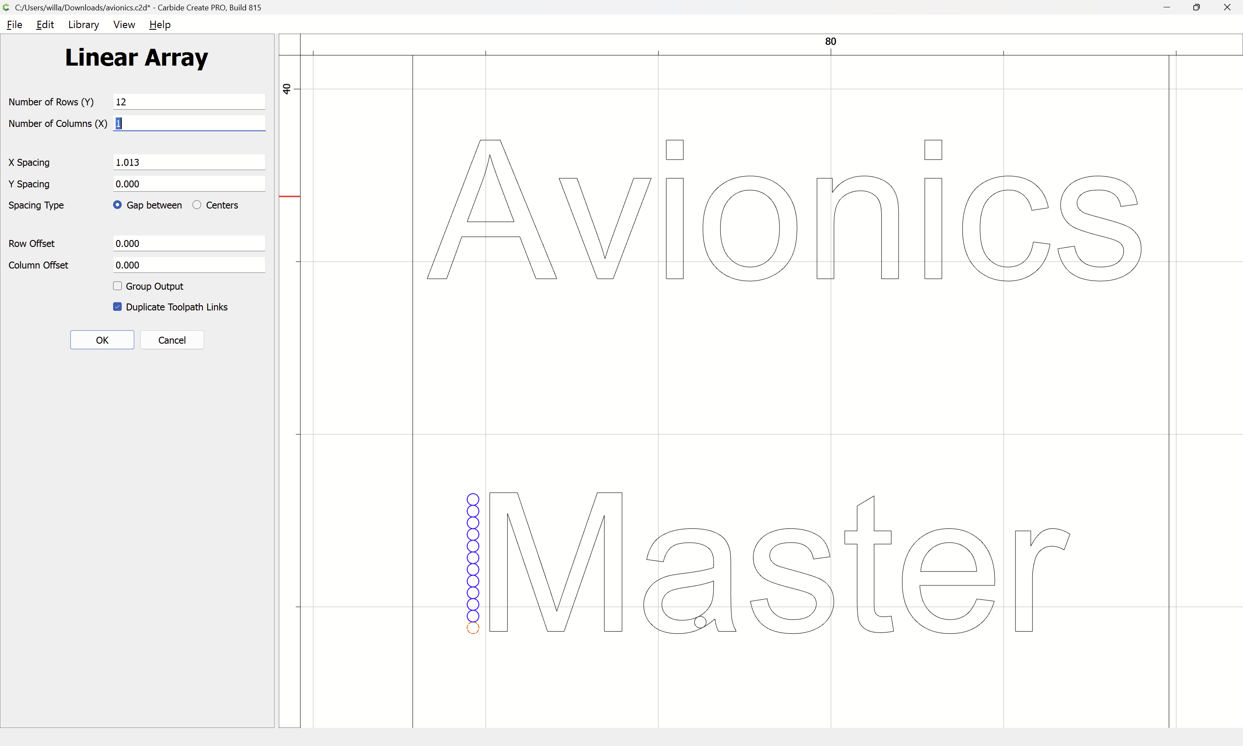Screen dimensions: 1243x746
Task: Click the 40 mark on vertical ruler
Action: point(287,89)
